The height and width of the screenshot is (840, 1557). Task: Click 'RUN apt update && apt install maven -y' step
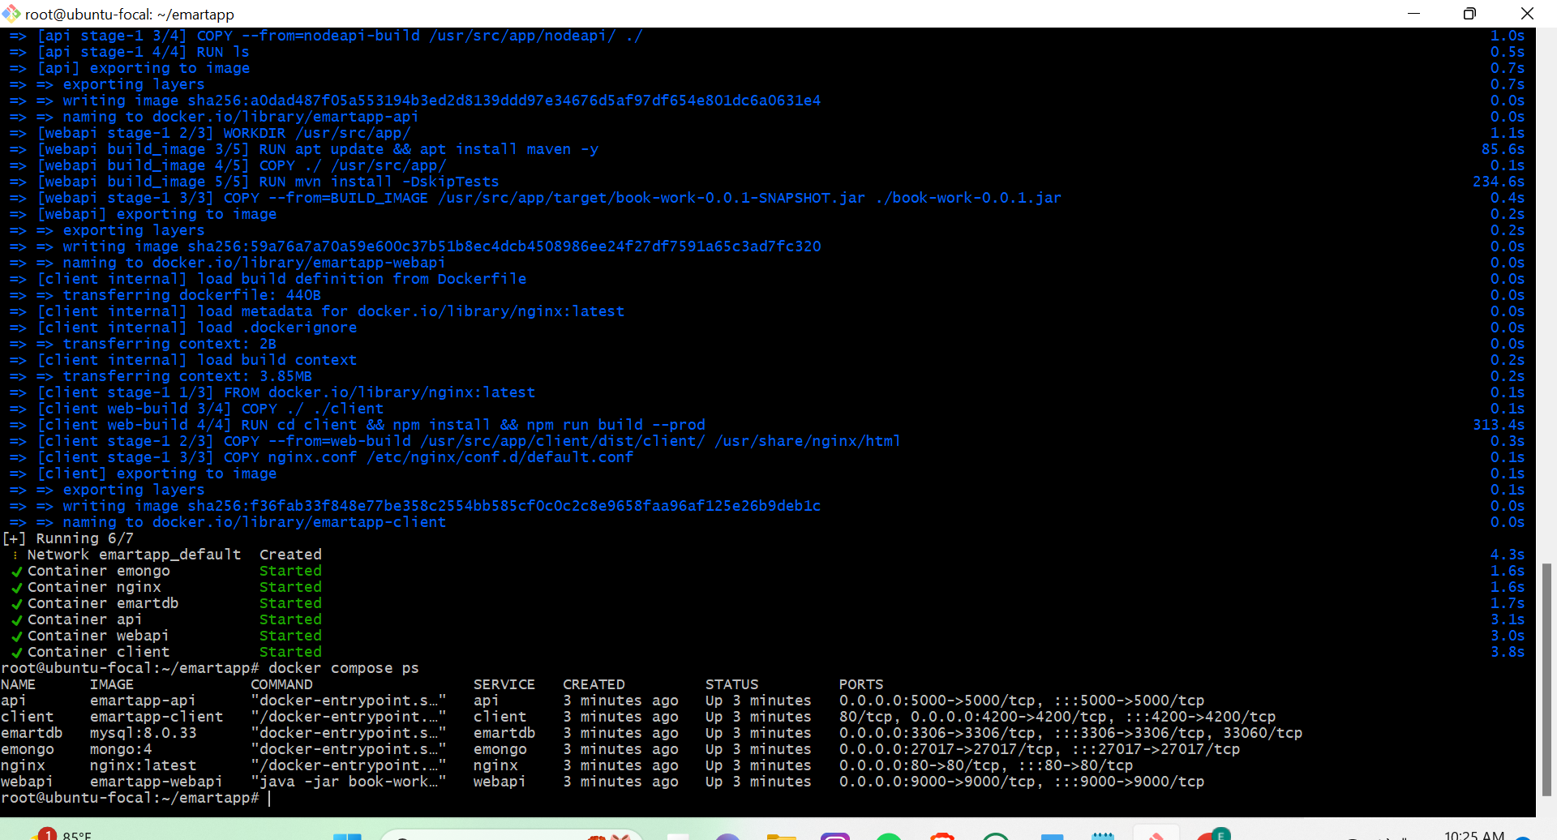click(428, 149)
